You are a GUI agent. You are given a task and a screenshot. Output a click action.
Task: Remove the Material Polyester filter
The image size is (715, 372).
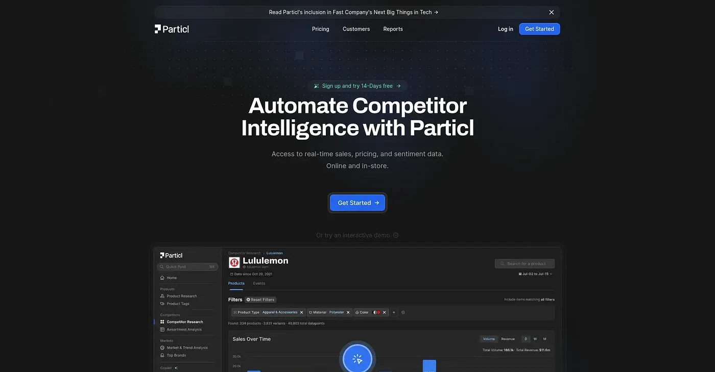click(x=348, y=312)
